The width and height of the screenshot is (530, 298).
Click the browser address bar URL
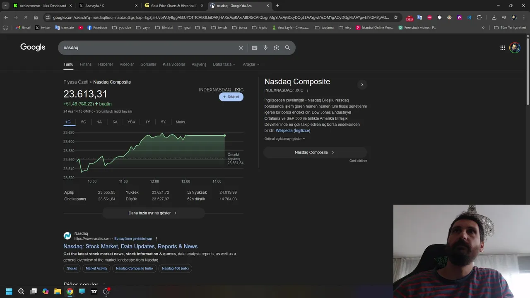[x=221, y=17]
